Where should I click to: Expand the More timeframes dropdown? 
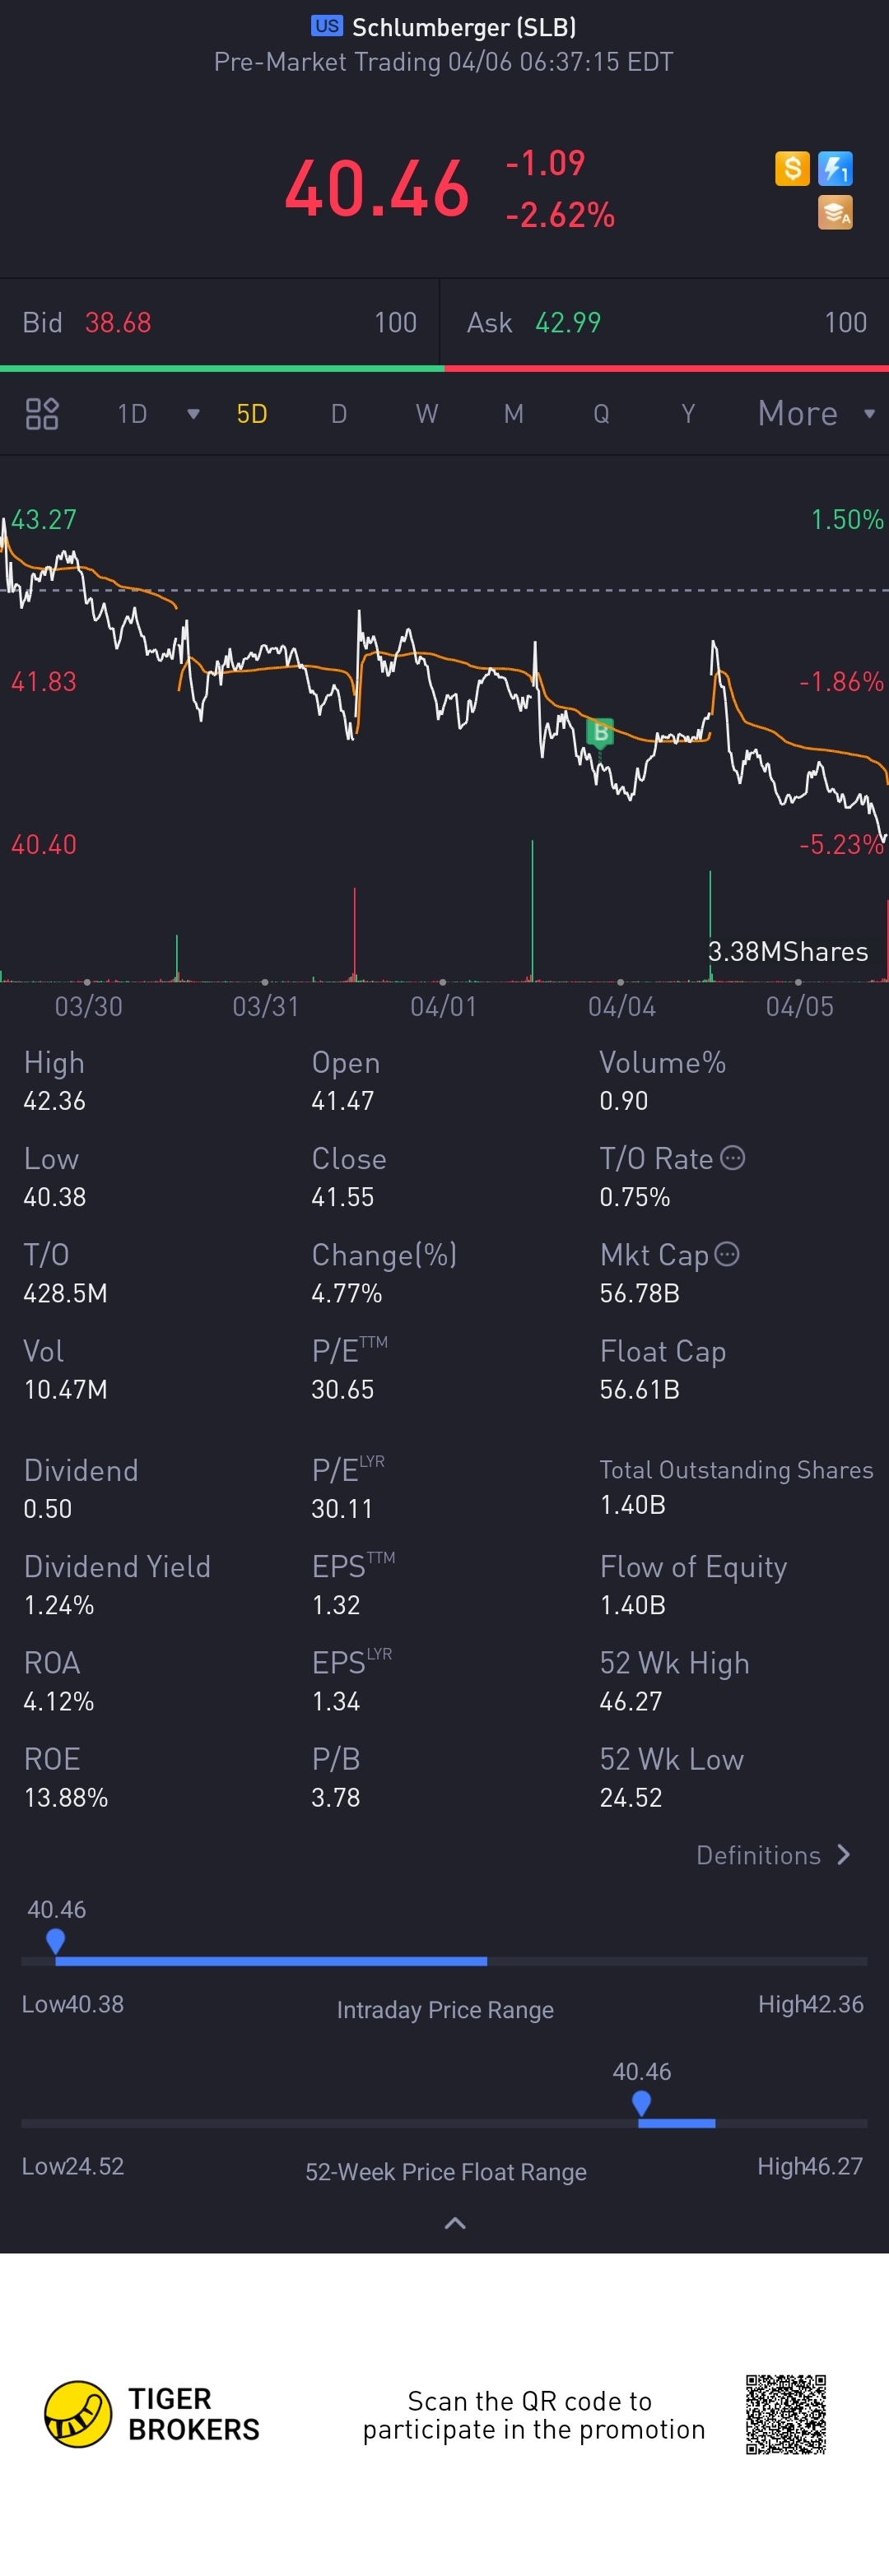click(868, 413)
